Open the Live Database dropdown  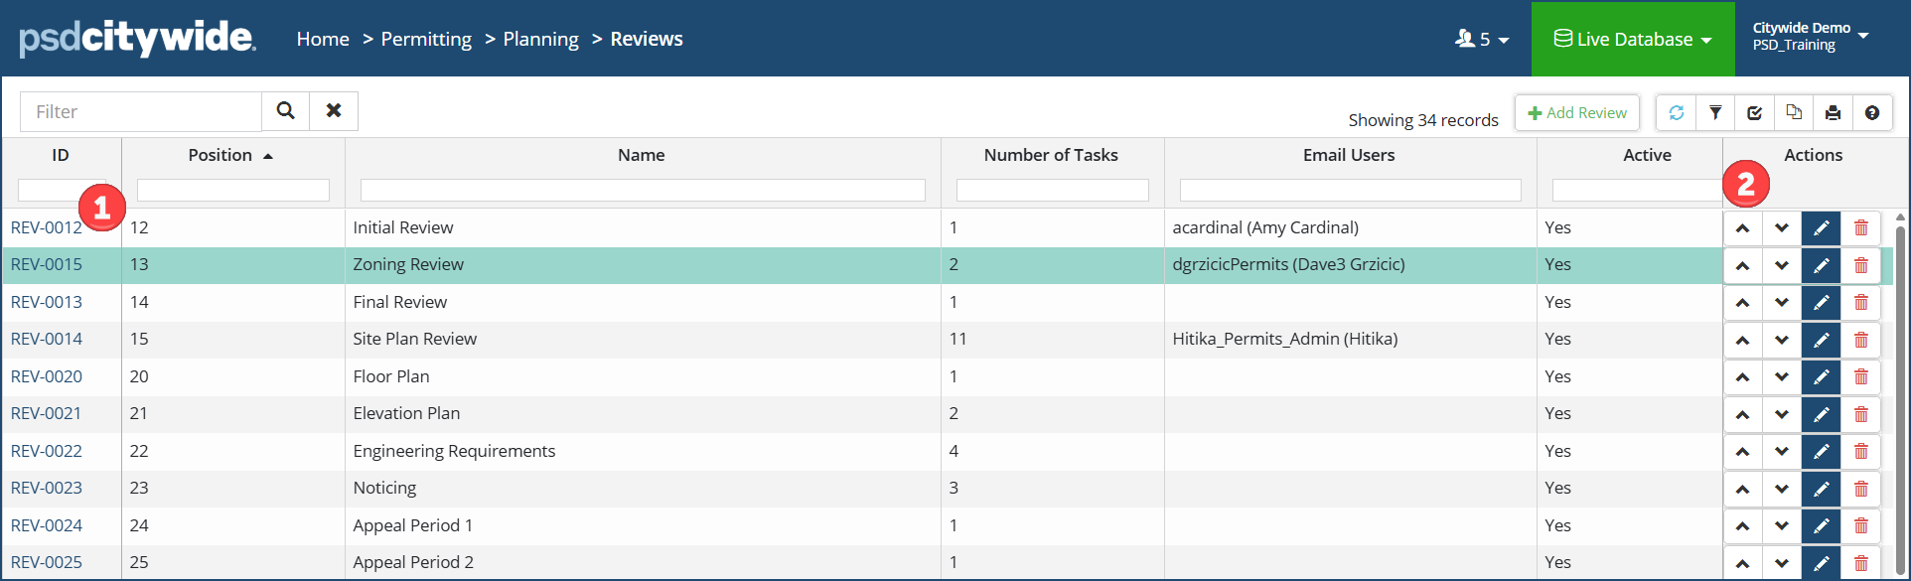(x=1632, y=40)
